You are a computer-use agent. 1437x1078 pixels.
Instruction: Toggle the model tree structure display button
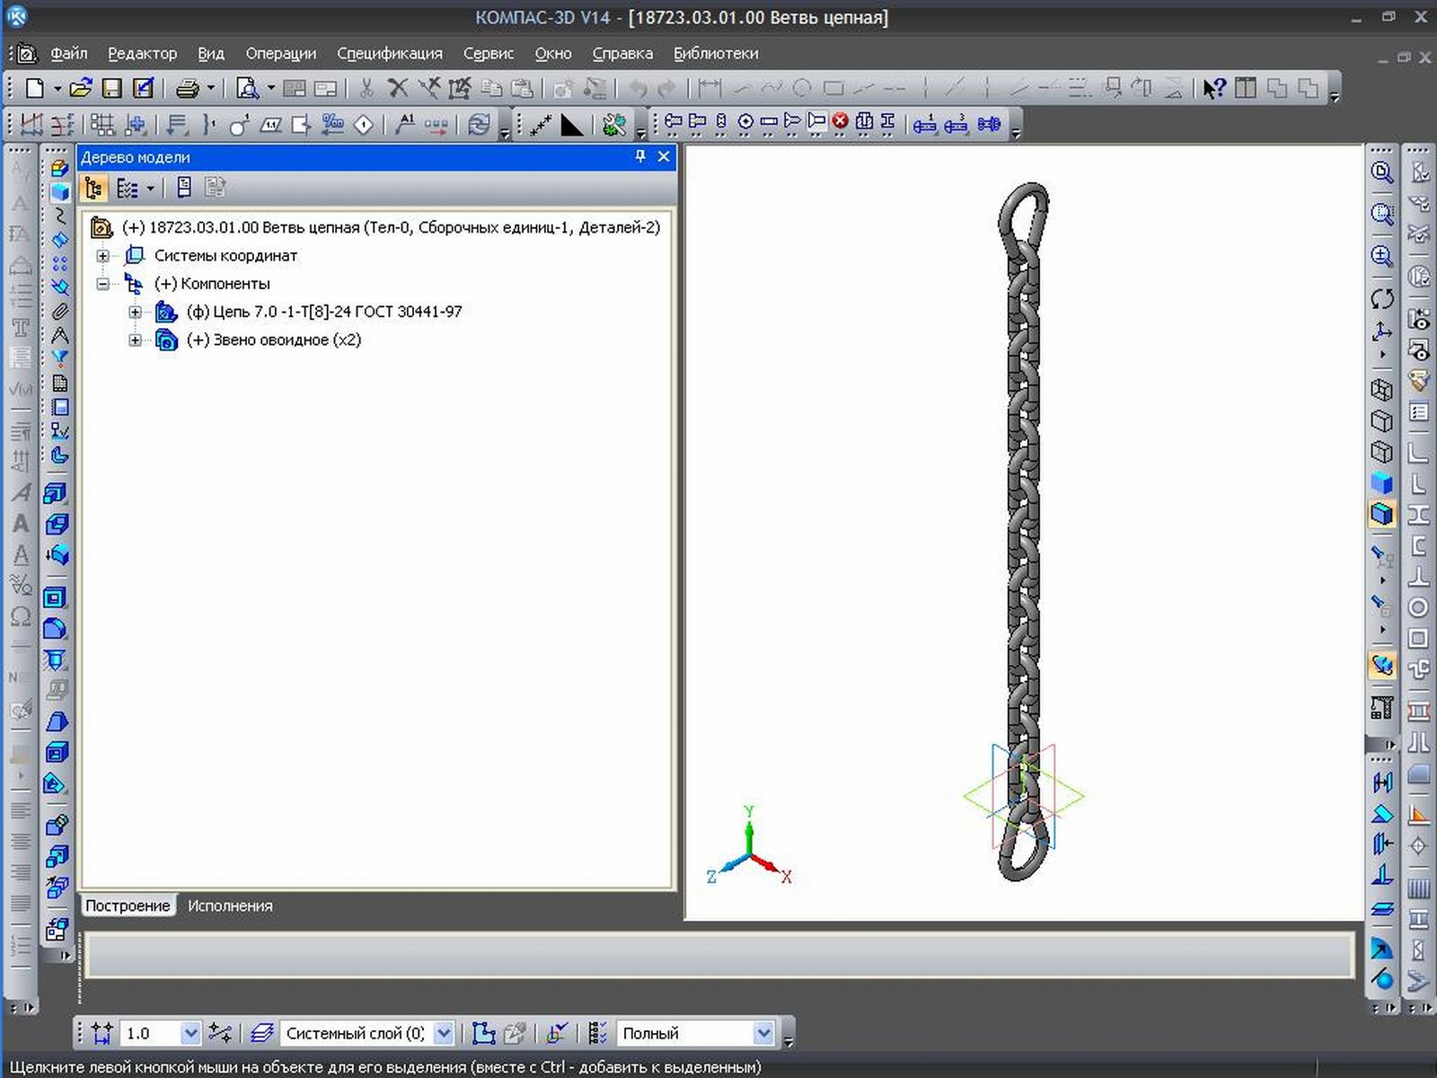tap(93, 188)
